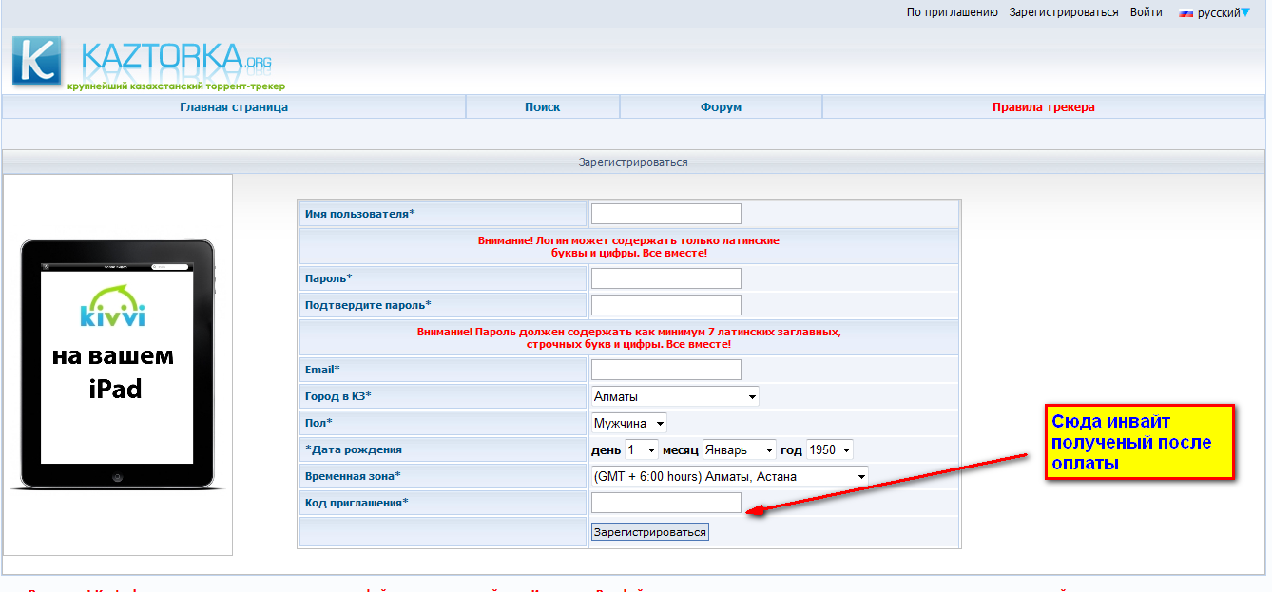Open Правила трекера menu item
1272x592 pixels.
[x=1043, y=107]
